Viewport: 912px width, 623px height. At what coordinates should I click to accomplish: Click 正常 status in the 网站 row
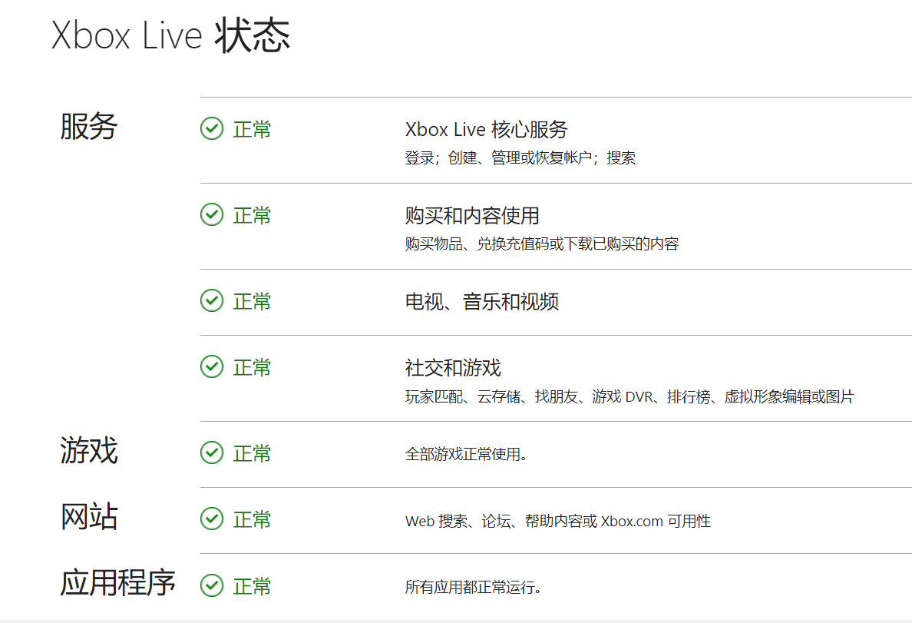click(x=252, y=520)
